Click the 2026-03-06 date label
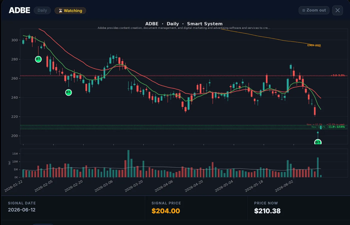This screenshot has height=225, width=350. (x=103, y=186)
